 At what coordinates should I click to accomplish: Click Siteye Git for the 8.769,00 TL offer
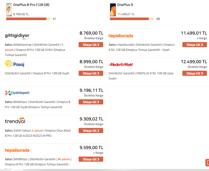[x=91, y=45]
